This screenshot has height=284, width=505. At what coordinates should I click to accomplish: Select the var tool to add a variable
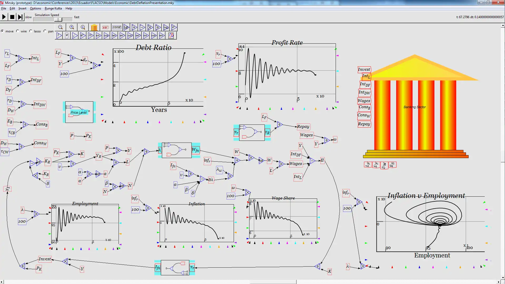105,27
